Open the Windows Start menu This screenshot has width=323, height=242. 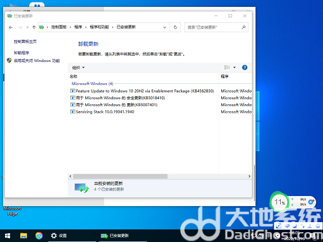click(7, 236)
